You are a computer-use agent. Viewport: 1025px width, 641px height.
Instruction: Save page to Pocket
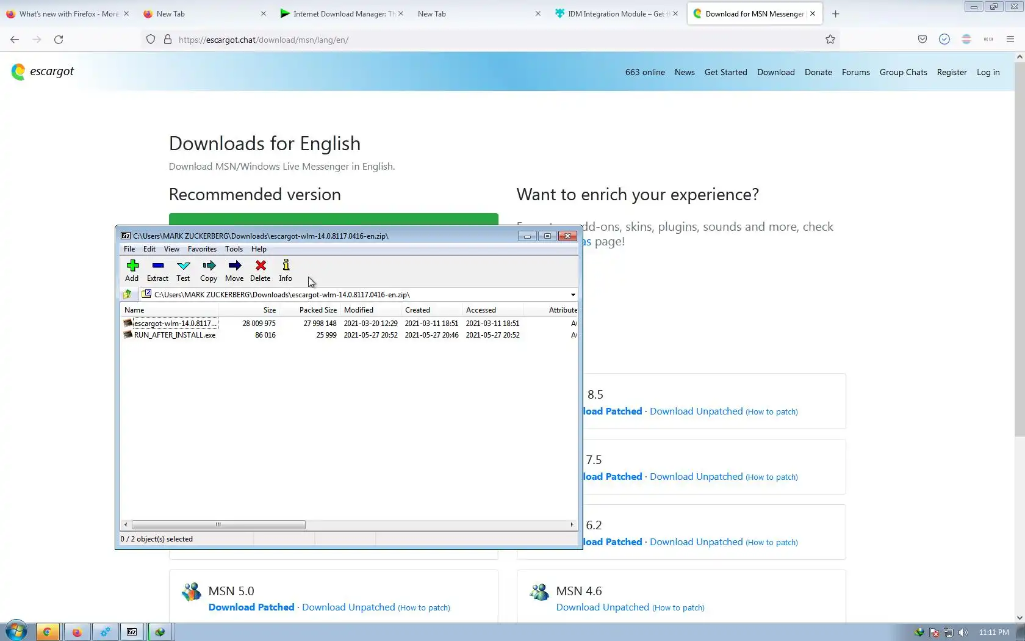[x=923, y=40]
